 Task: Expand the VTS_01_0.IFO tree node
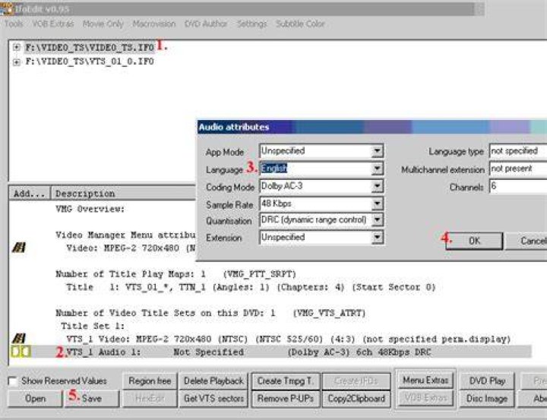pos(16,62)
